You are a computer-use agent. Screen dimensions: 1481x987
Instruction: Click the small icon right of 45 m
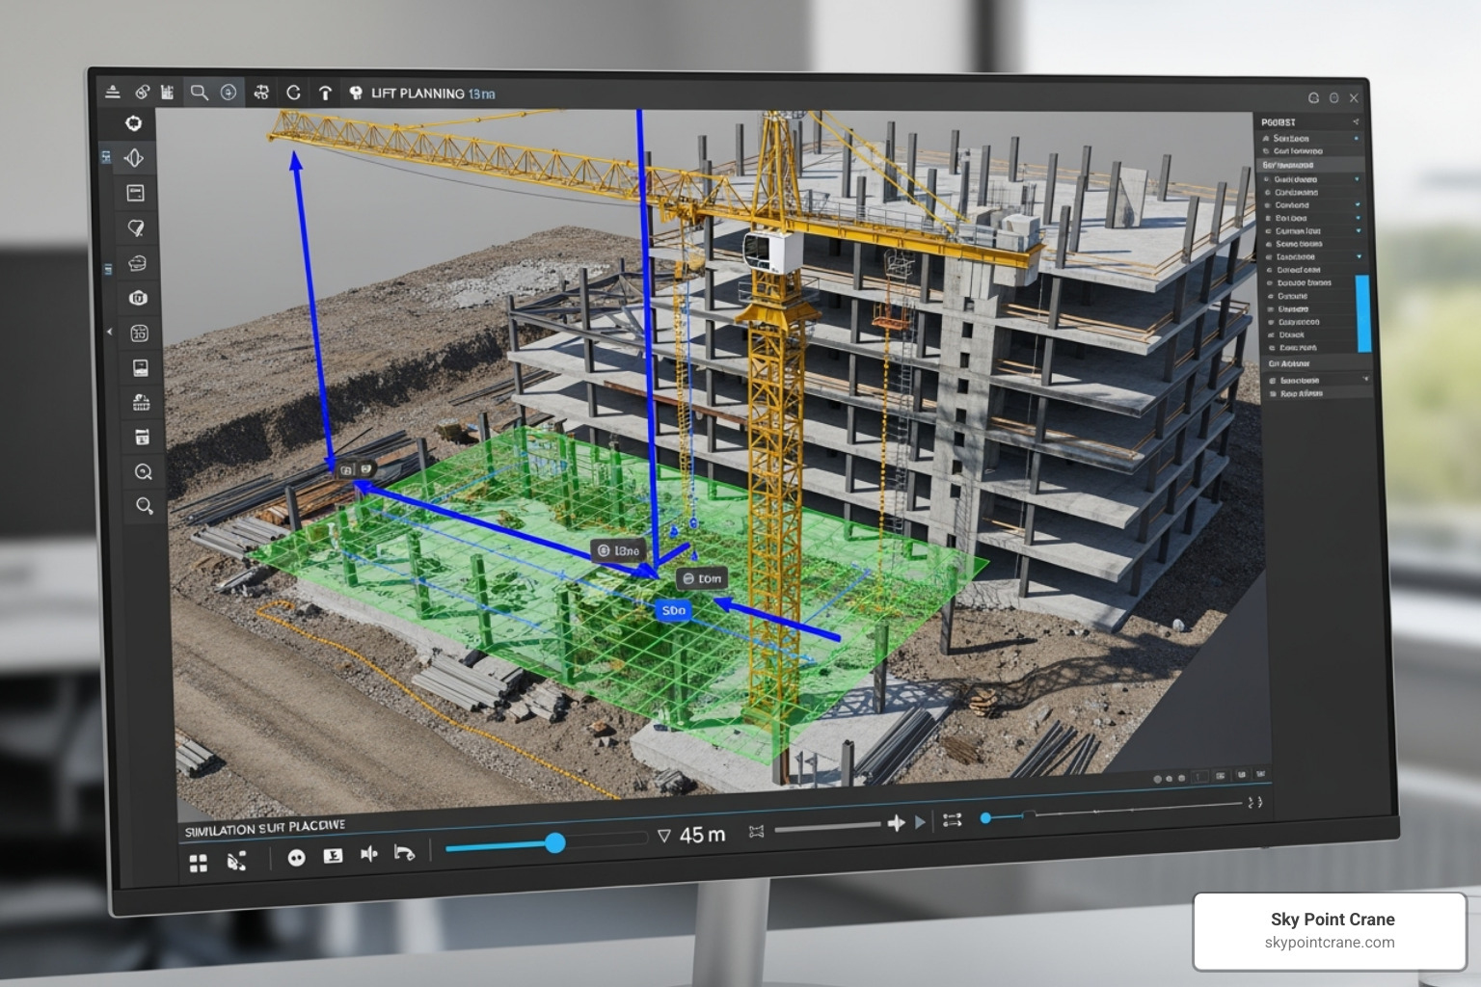757,831
